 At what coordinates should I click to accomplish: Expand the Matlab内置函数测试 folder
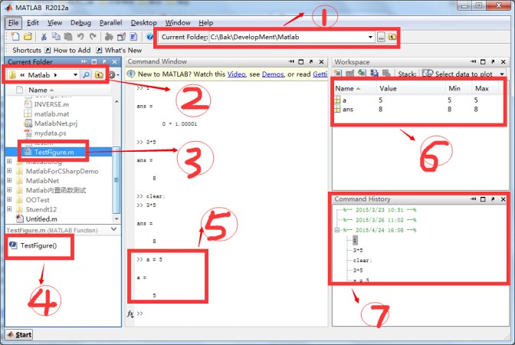(9, 190)
